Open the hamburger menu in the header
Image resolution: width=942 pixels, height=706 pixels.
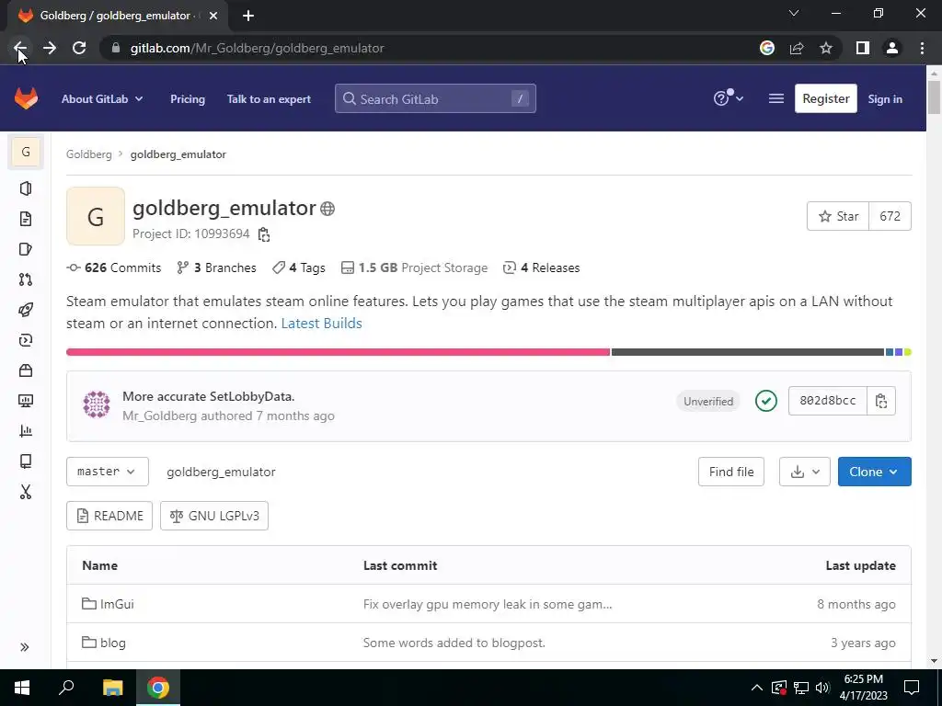pos(776,98)
